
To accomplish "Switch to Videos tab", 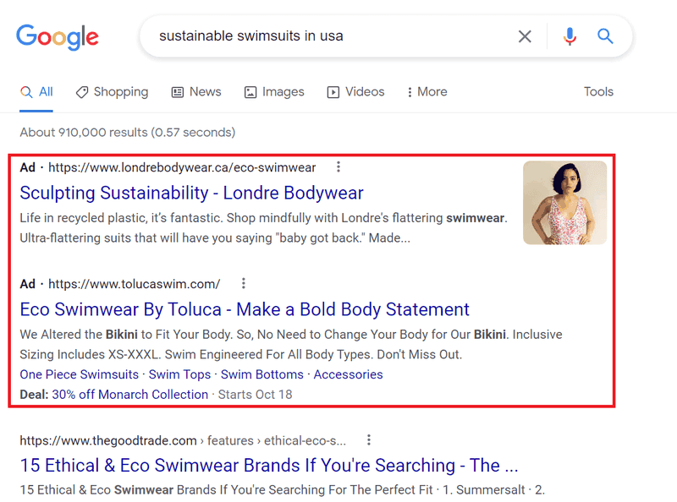I will point(355,92).
